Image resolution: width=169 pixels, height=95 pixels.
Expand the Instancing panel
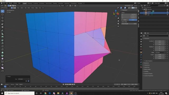pos(147,67)
